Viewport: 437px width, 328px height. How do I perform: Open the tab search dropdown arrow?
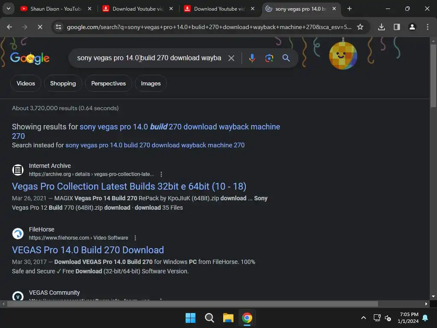[x=9, y=9]
